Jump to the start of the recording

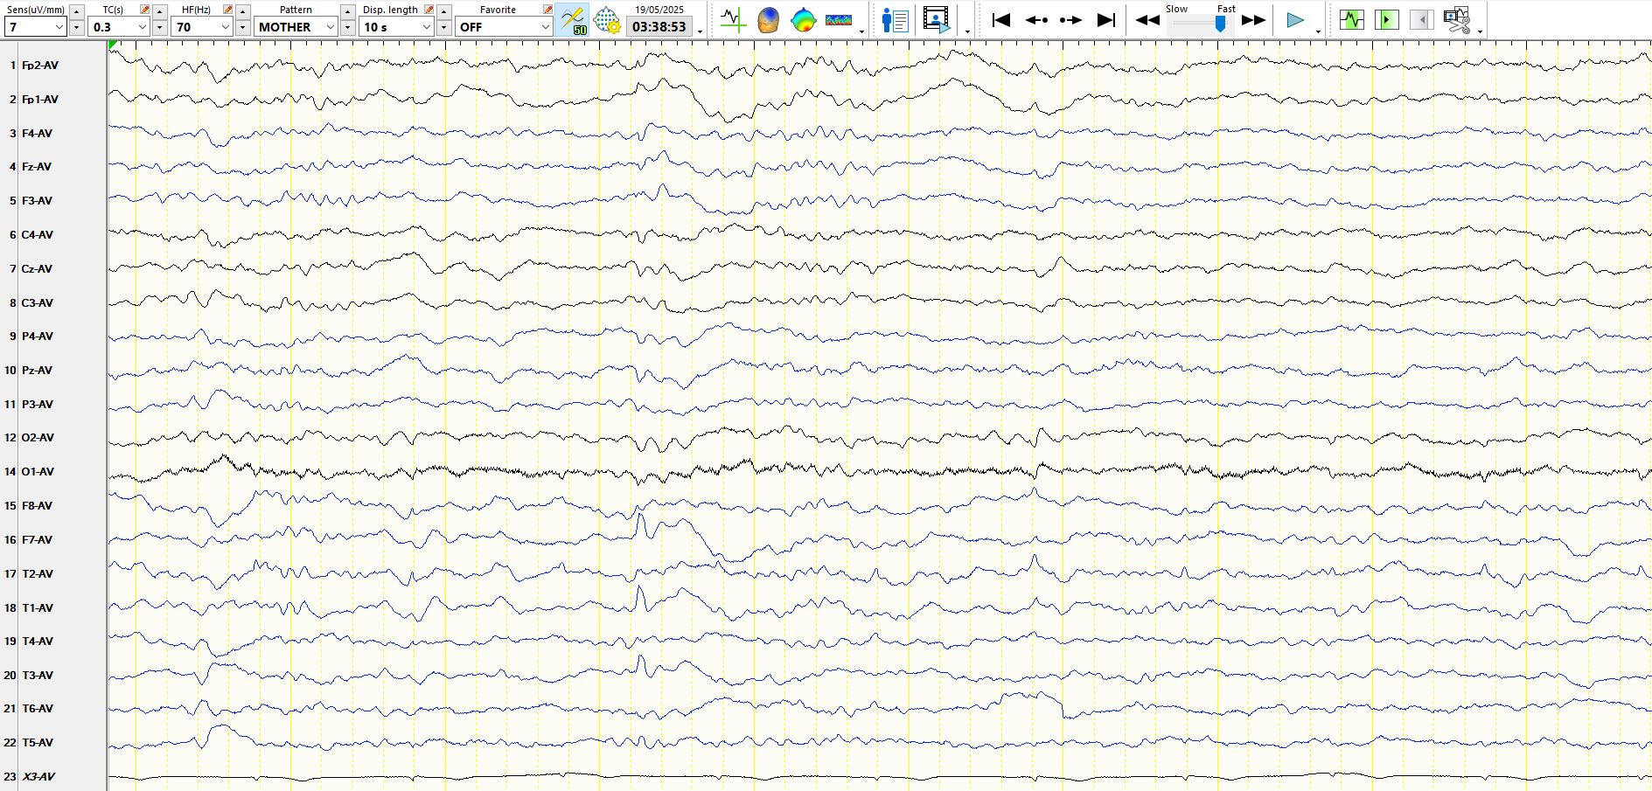tap(1001, 20)
